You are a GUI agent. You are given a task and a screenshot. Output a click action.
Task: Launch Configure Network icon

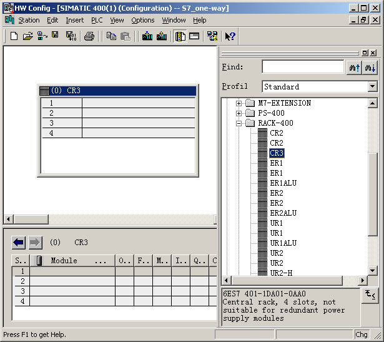click(x=212, y=36)
